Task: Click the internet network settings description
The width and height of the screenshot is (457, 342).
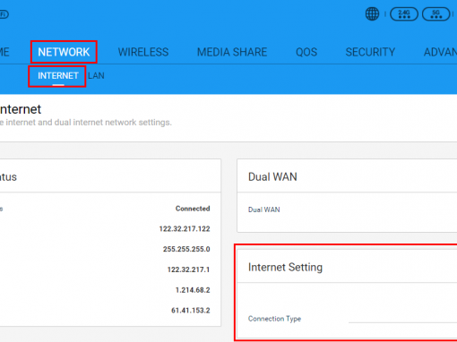Action: 86,123
